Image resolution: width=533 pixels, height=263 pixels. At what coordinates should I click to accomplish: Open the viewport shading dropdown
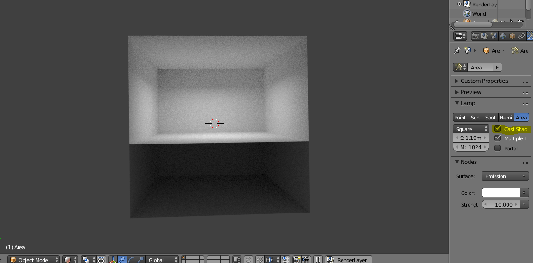tap(70, 260)
